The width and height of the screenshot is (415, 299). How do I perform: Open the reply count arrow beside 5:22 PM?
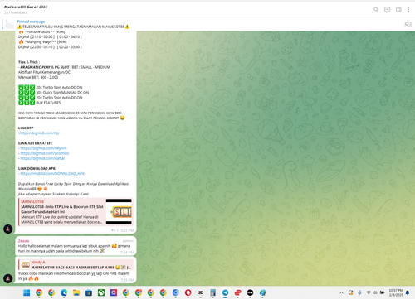pyautogui.click(x=115, y=230)
